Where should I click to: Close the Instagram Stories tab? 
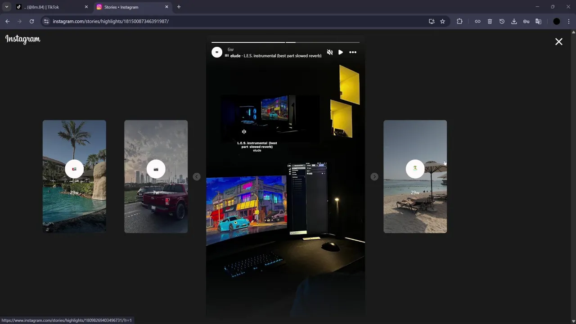(x=166, y=7)
